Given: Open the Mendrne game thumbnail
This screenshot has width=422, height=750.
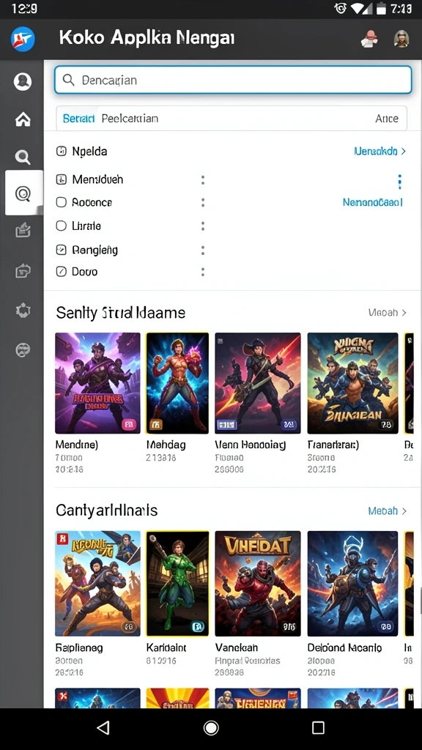Looking at the screenshot, I should click(97, 383).
